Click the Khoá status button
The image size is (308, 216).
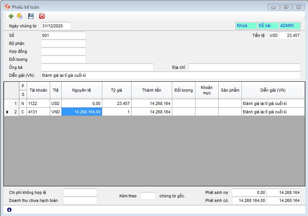click(x=246, y=26)
